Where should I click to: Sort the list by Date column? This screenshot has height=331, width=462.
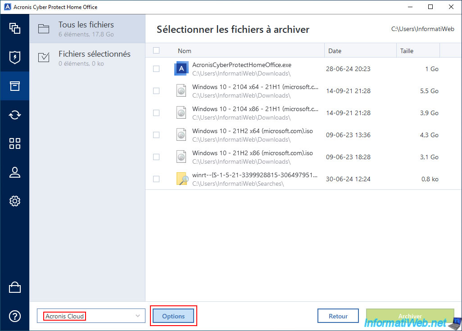(360, 51)
